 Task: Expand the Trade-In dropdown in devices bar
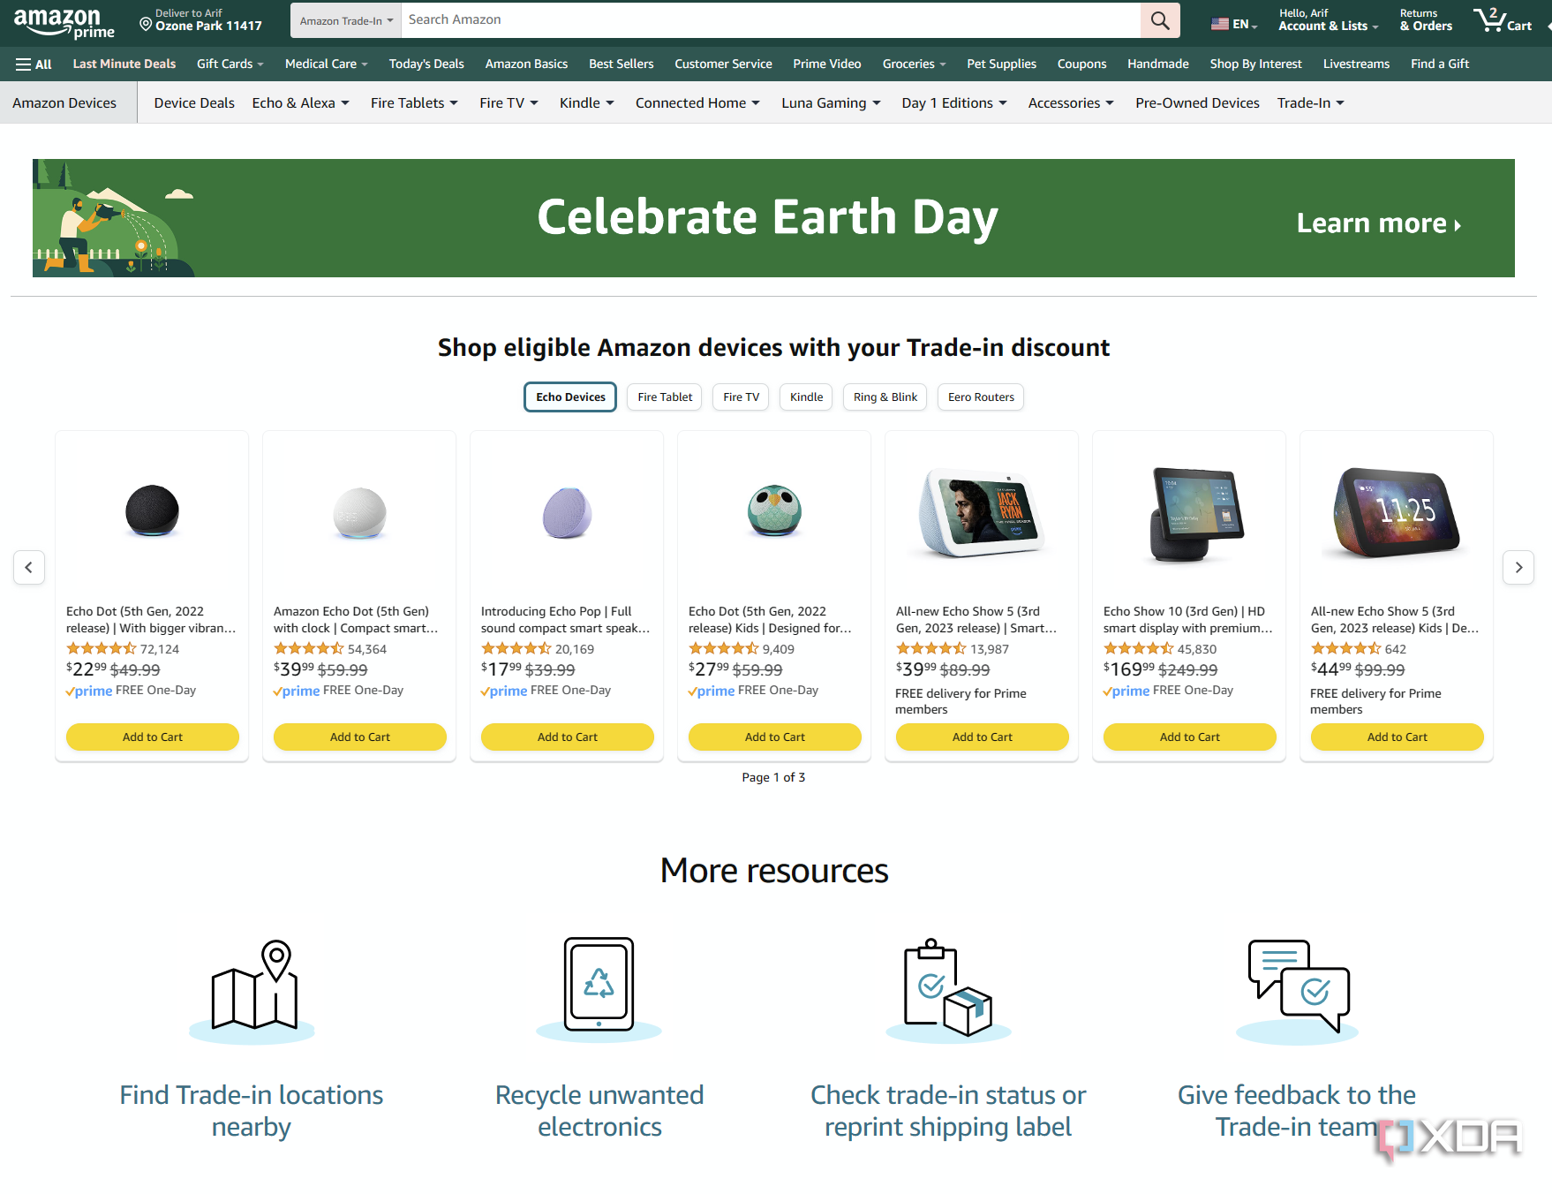1310,103
